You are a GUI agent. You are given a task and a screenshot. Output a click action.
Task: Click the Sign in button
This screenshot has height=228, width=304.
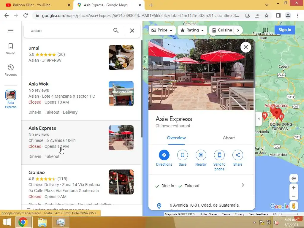285,30
